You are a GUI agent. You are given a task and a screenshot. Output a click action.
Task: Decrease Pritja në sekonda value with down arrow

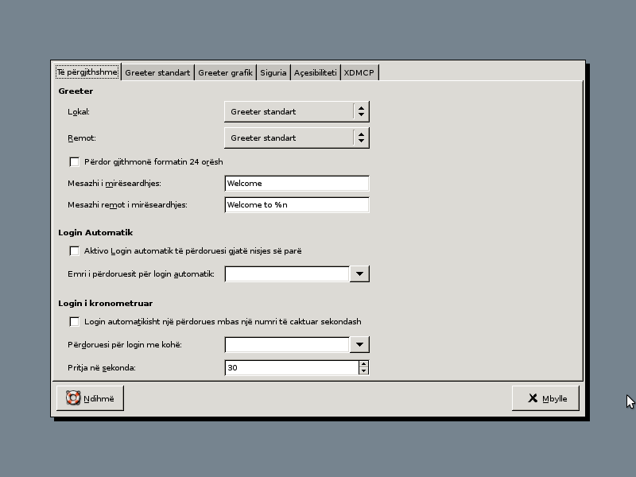(x=363, y=371)
